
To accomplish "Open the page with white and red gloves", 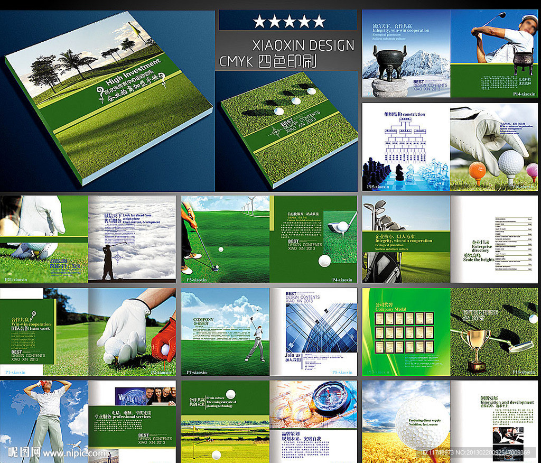I will [132, 332].
